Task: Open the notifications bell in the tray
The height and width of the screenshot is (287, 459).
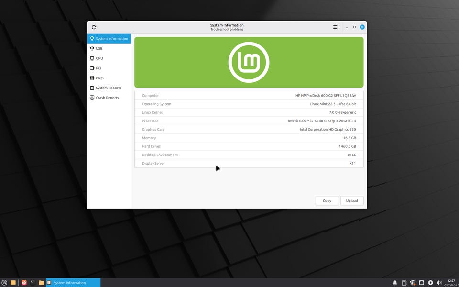Action: pos(395,283)
